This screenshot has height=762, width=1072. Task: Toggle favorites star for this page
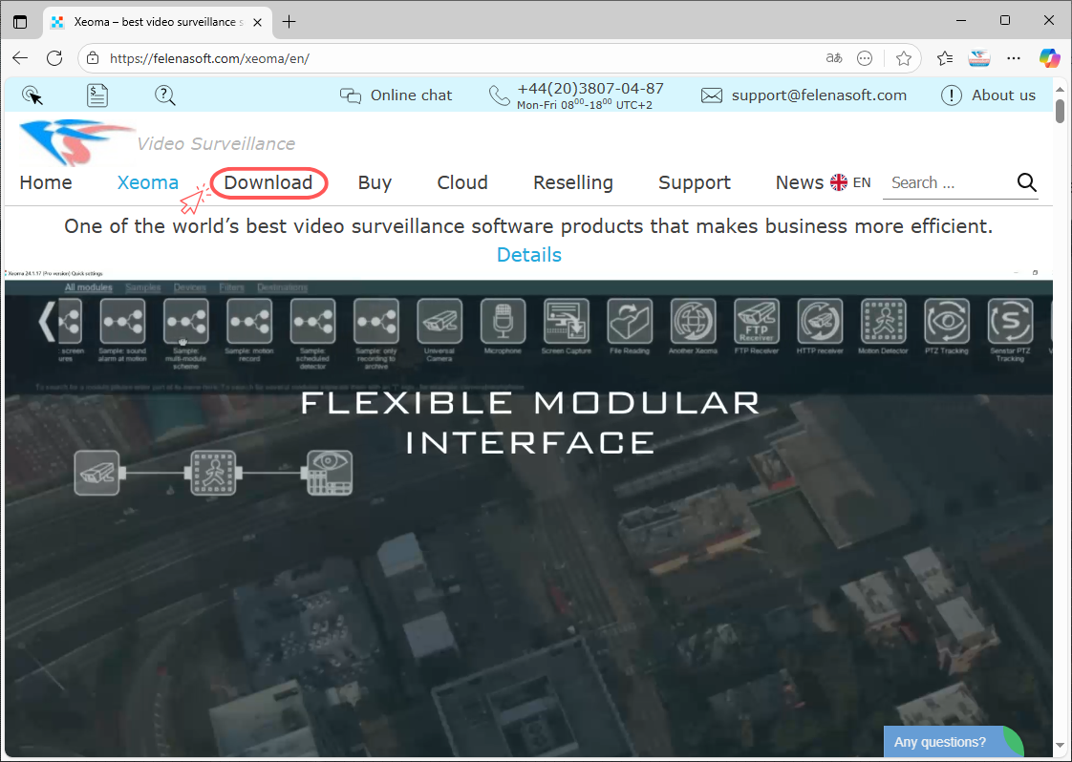pyautogui.click(x=904, y=58)
